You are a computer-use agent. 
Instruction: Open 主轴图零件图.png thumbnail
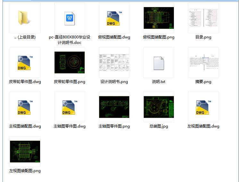tap(114, 107)
